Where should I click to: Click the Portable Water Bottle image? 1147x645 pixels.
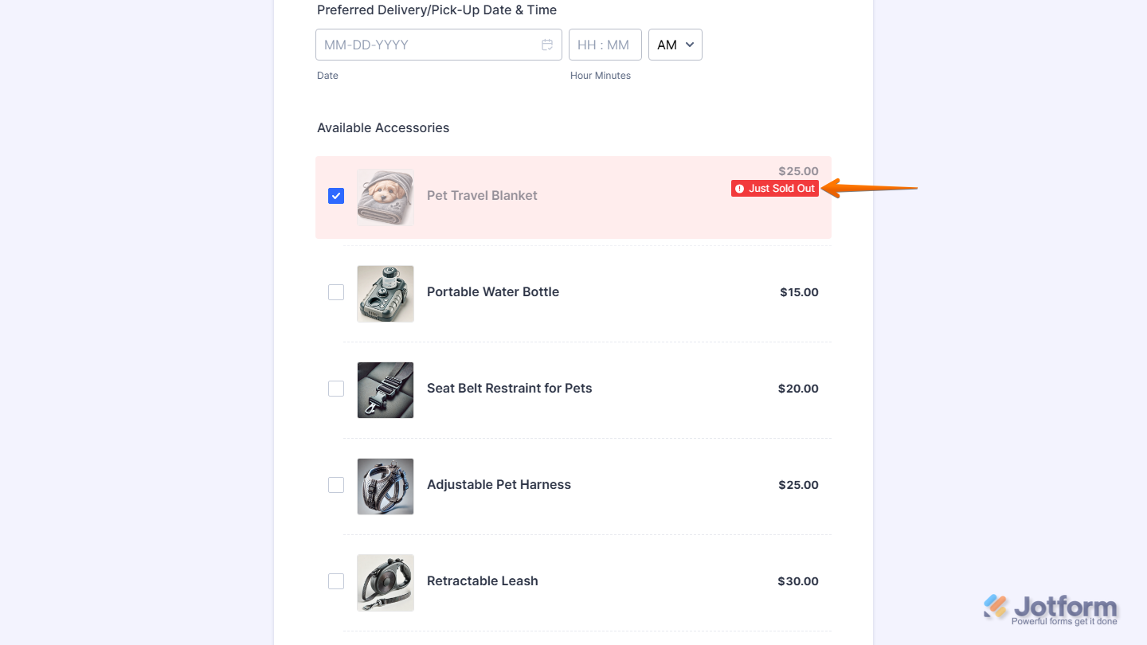pos(386,293)
